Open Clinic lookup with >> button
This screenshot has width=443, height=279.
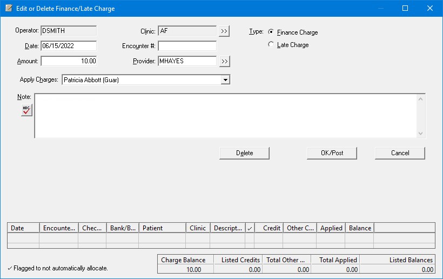pyautogui.click(x=224, y=31)
